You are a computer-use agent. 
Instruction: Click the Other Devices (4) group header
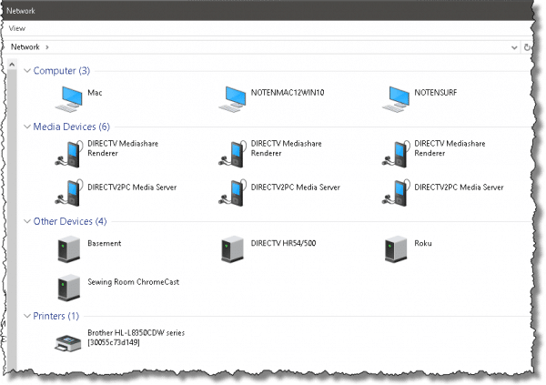tap(70, 221)
